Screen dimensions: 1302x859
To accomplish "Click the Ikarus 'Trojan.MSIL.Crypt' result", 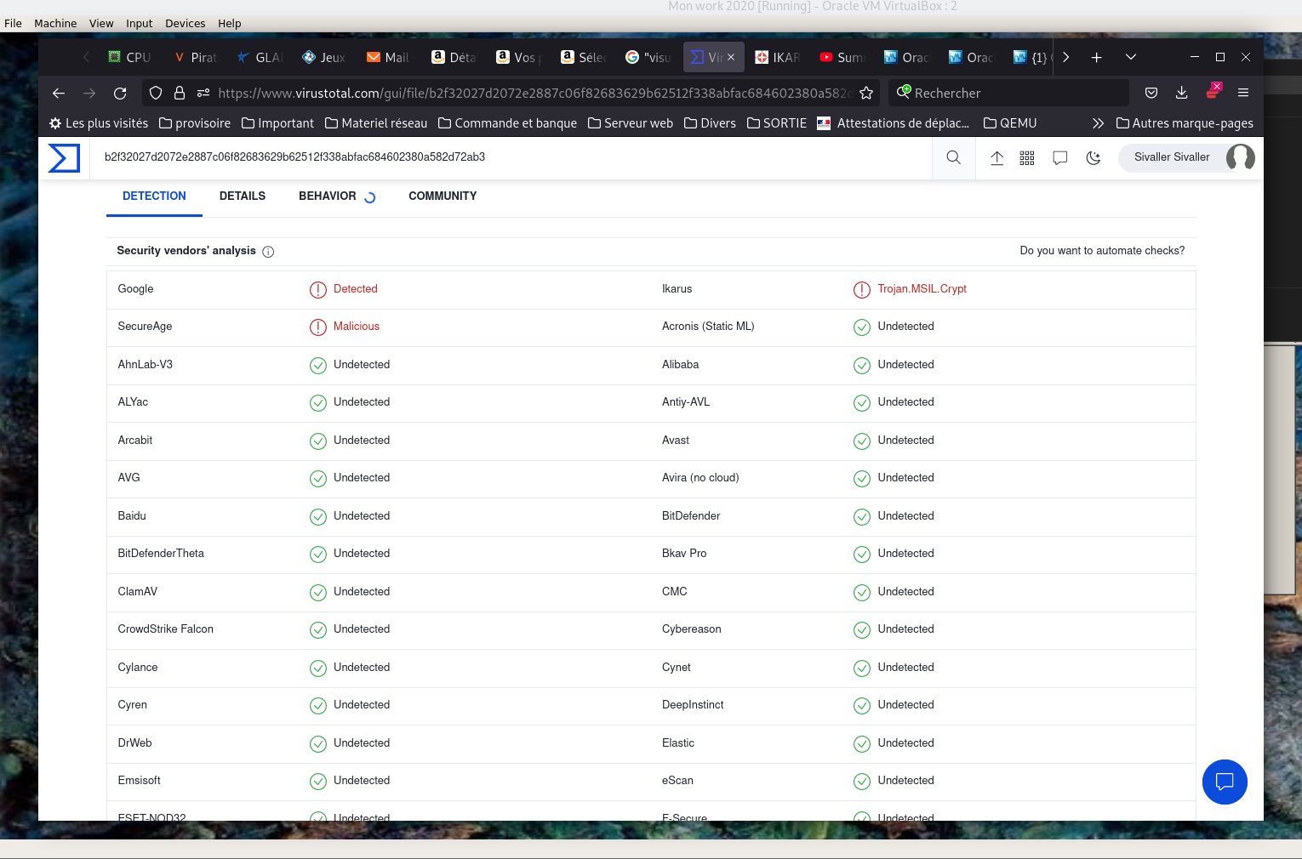I will [x=922, y=289].
